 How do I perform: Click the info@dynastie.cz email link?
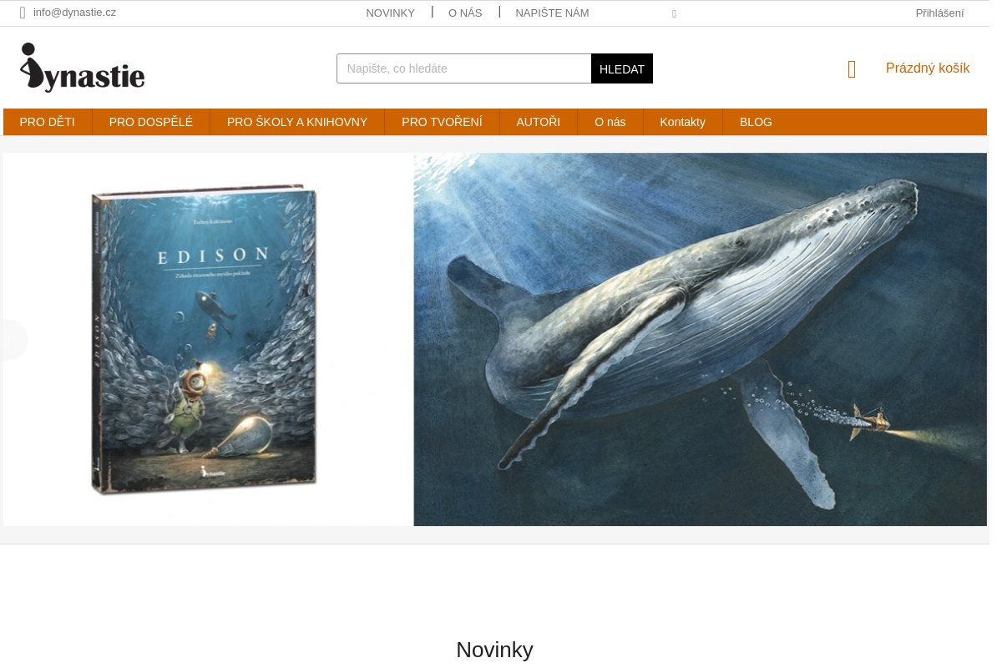74,12
